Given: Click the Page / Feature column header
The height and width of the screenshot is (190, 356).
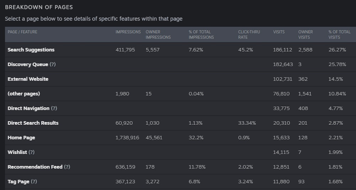Looking at the screenshot, I should click(22, 32).
